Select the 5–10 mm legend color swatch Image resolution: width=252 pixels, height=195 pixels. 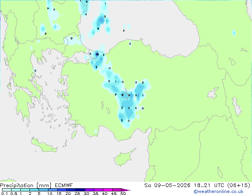[x=43, y=190]
